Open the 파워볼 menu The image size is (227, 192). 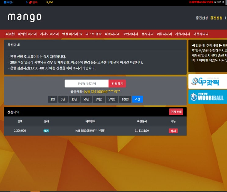coord(10,34)
